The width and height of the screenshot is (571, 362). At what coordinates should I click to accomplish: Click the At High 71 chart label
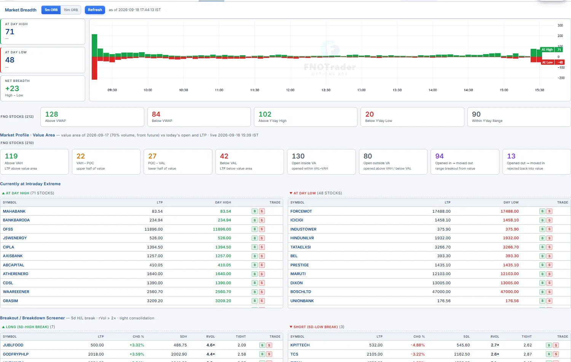click(552, 50)
